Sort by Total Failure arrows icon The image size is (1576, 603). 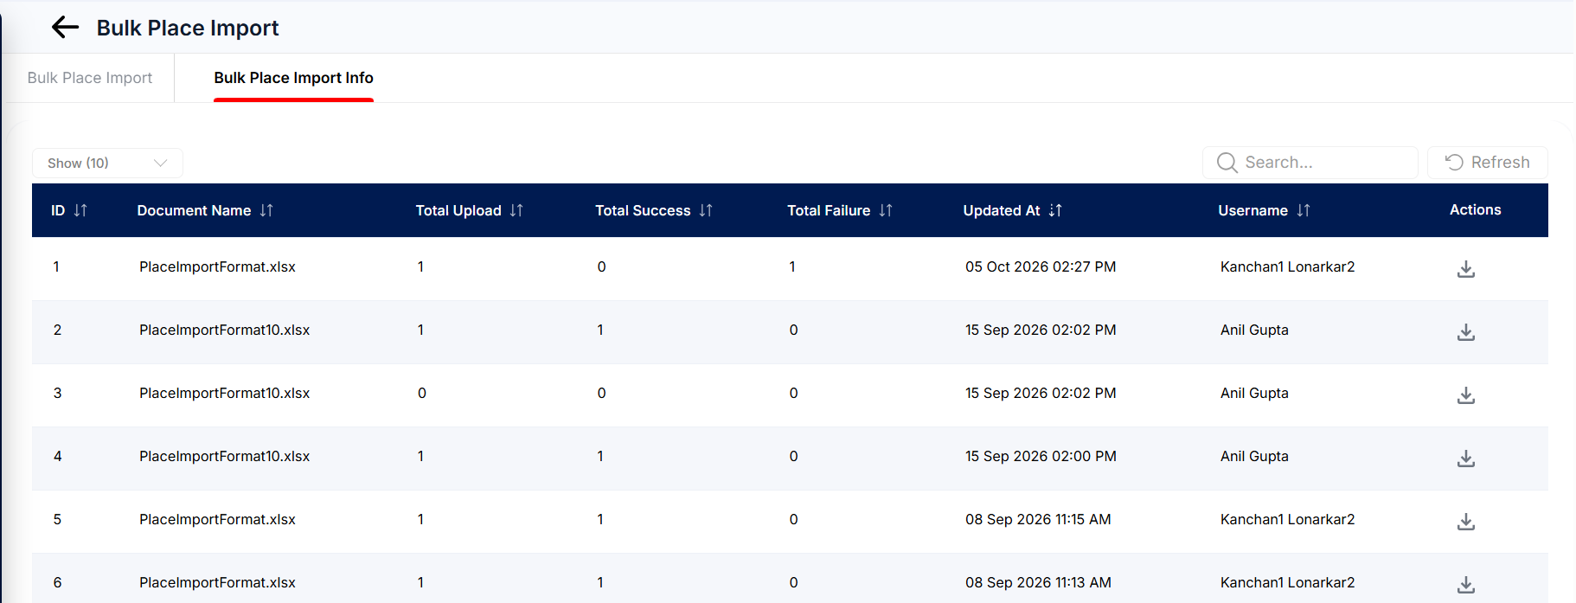click(x=886, y=210)
